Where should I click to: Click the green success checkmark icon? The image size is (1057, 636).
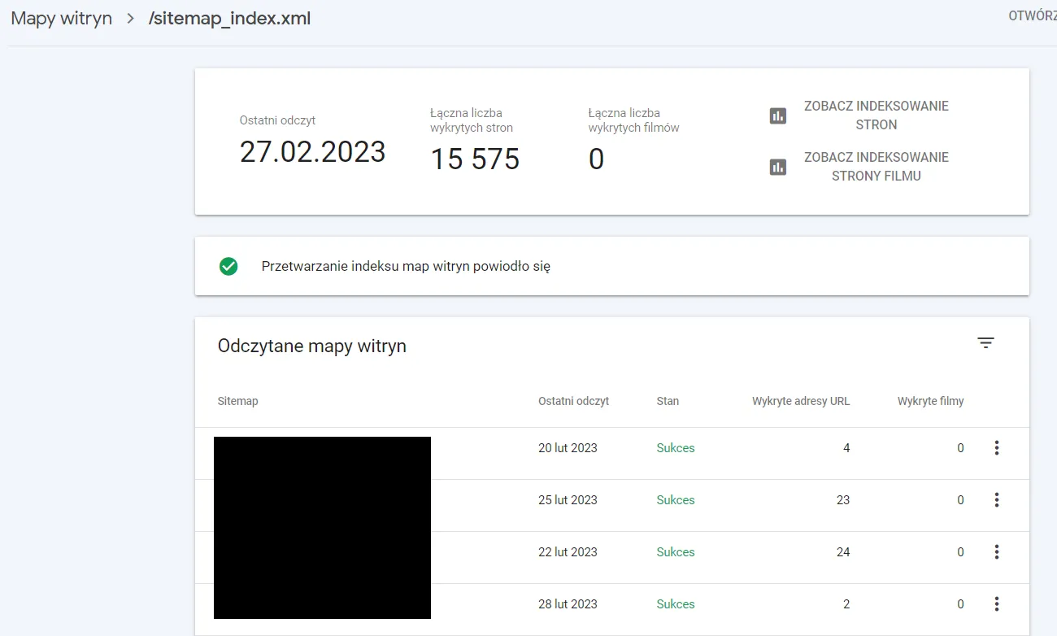point(228,266)
